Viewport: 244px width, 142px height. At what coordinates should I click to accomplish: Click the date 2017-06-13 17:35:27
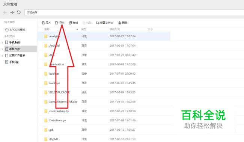123,130
